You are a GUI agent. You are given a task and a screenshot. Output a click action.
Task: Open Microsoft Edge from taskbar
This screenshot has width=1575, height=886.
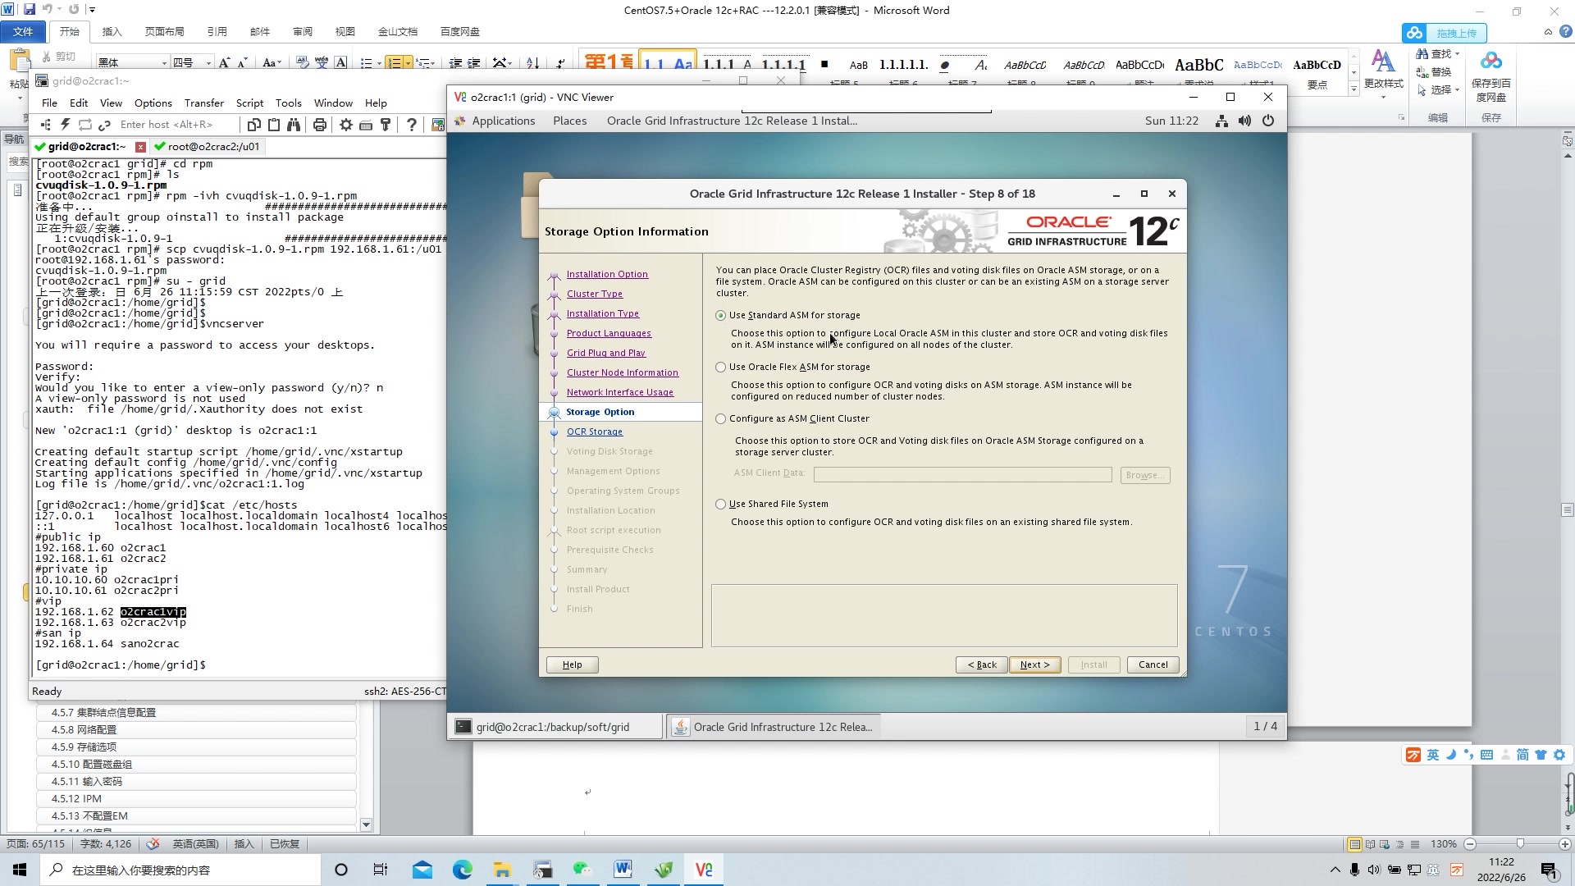click(463, 870)
